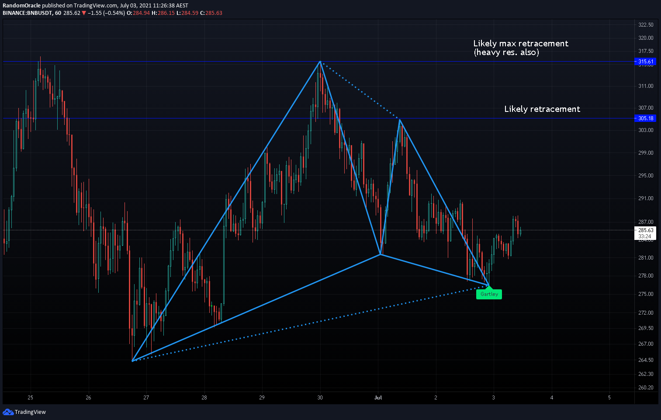Click the 281.00 price axis label
The height and width of the screenshot is (420, 661).
[x=646, y=258]
